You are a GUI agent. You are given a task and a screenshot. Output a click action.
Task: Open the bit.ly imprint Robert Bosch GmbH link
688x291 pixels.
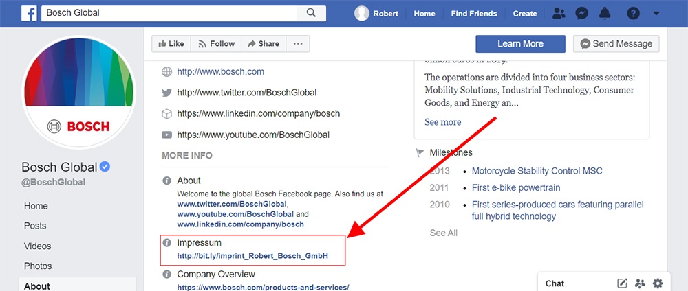[252, 256]
